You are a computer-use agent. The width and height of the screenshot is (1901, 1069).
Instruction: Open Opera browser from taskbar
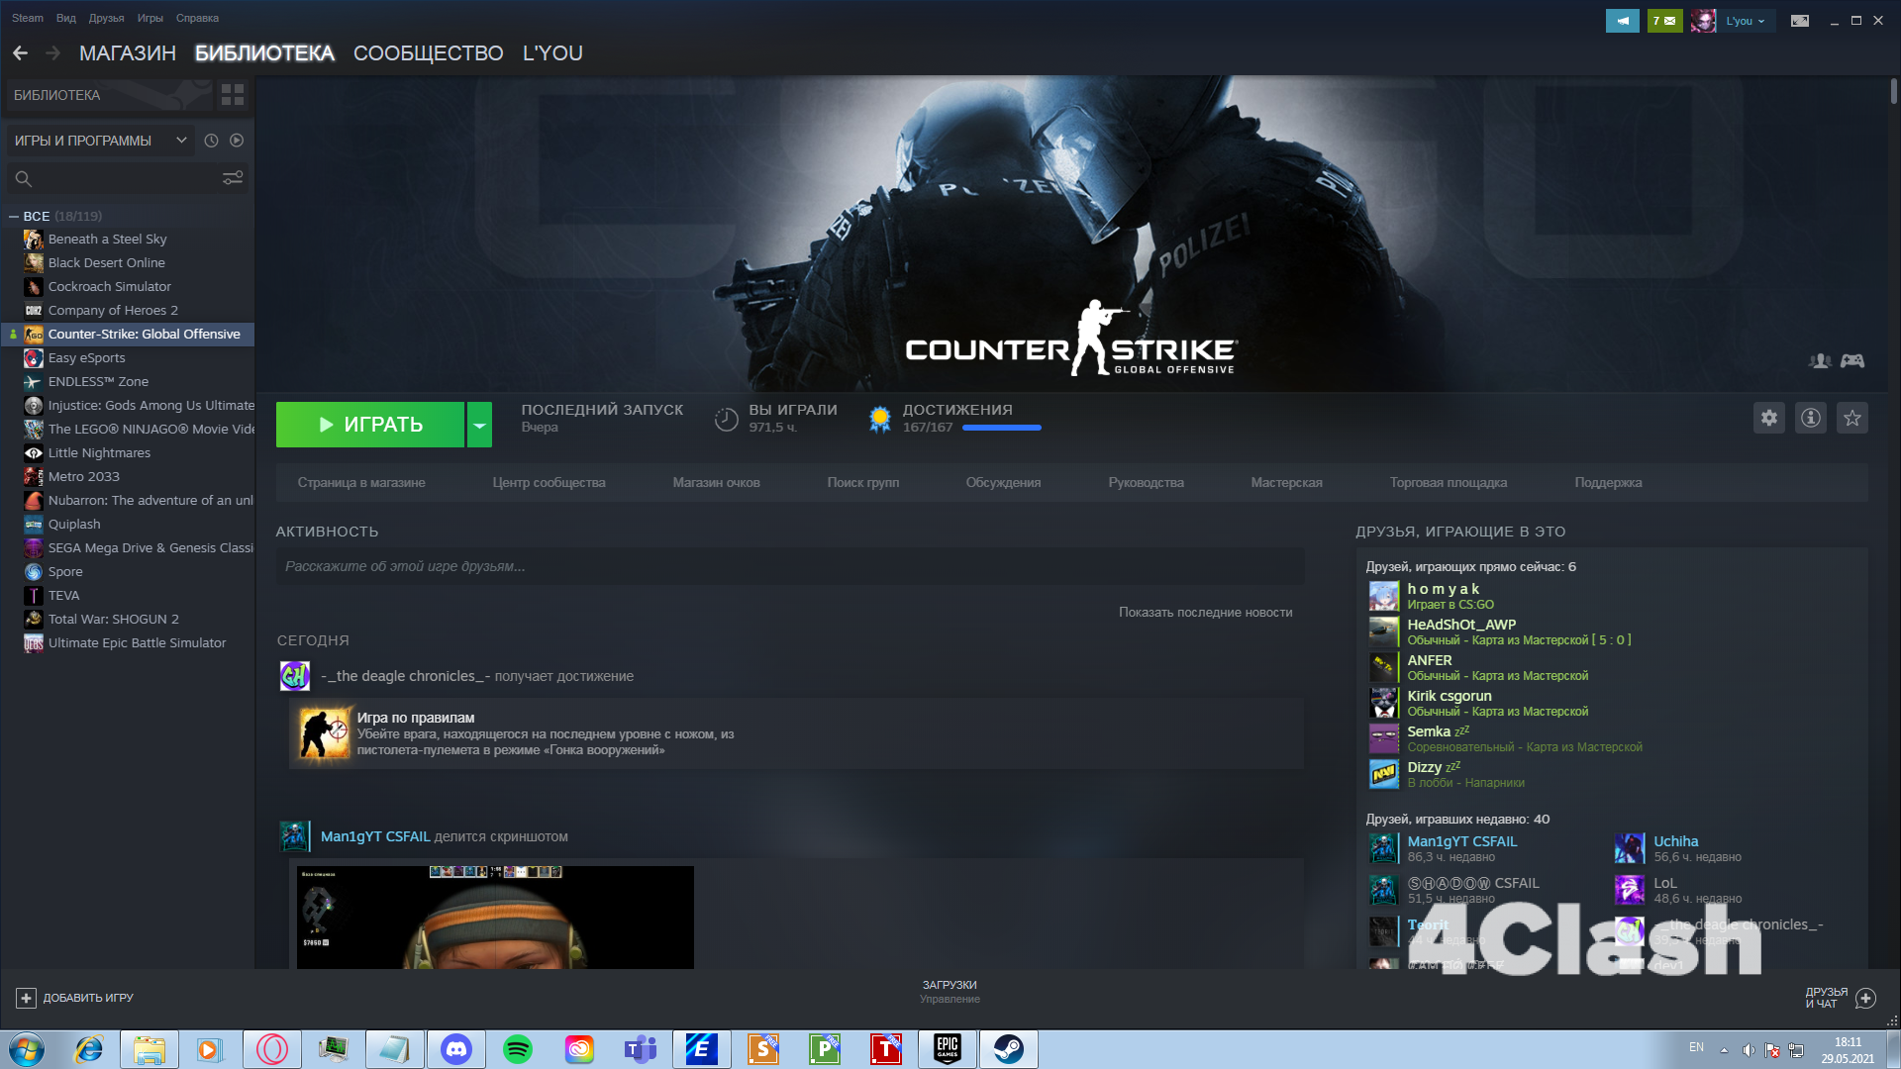click(x=272, y=1049)
